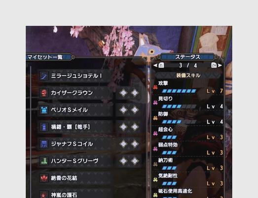
Task: Click the 見切り skill level bar
Action: (179, 106)
